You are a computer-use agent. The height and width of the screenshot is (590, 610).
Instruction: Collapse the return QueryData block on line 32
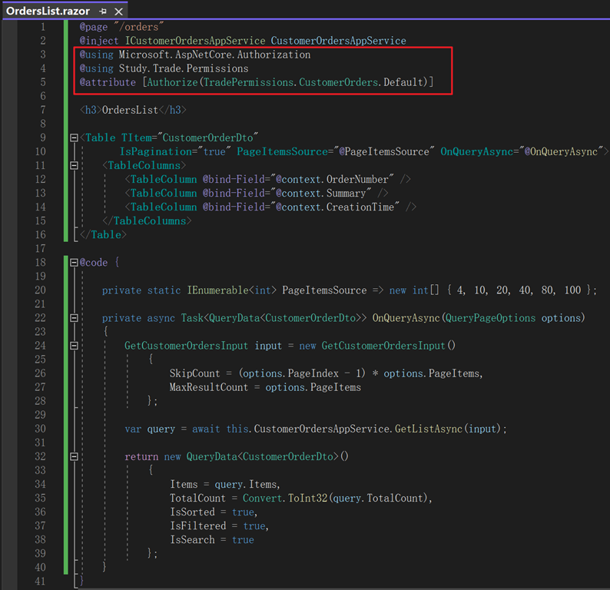point(74,456)
